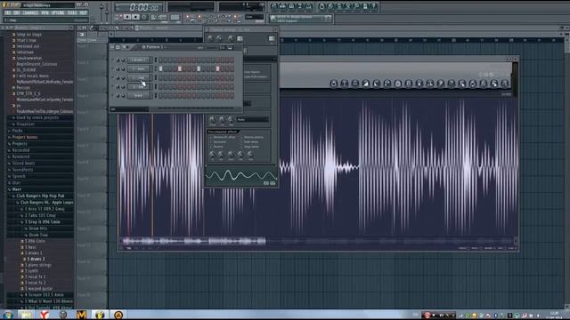Expand the Packs browser folder
Screen dimensions: 570x320
coord(17,131)
